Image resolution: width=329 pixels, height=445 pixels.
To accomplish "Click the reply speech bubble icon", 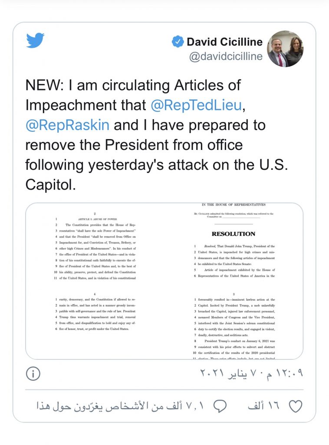I will 220,406.
